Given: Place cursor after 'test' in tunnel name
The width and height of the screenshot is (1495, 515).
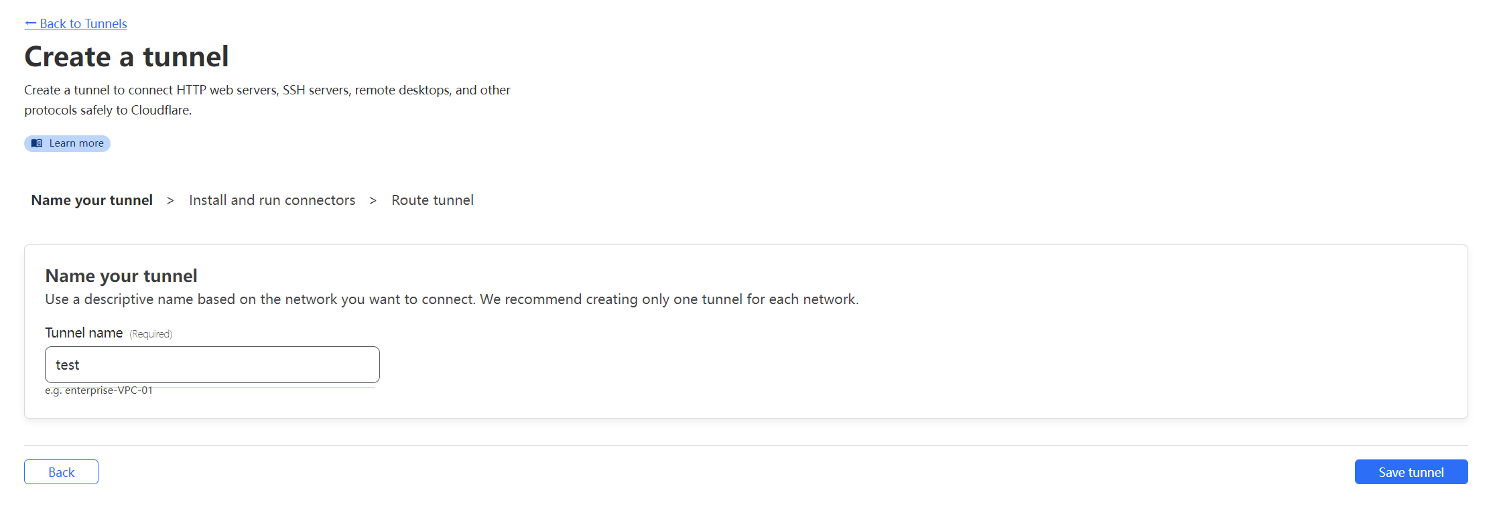Looking at the screenshot, I should pos(81,365).
